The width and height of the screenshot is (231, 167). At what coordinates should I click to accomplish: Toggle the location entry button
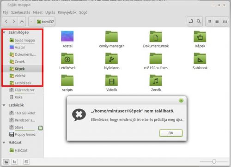(191, 21)
